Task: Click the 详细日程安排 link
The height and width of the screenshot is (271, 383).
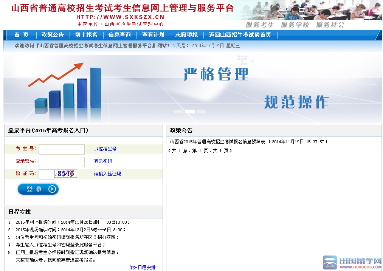Action: 144,268
